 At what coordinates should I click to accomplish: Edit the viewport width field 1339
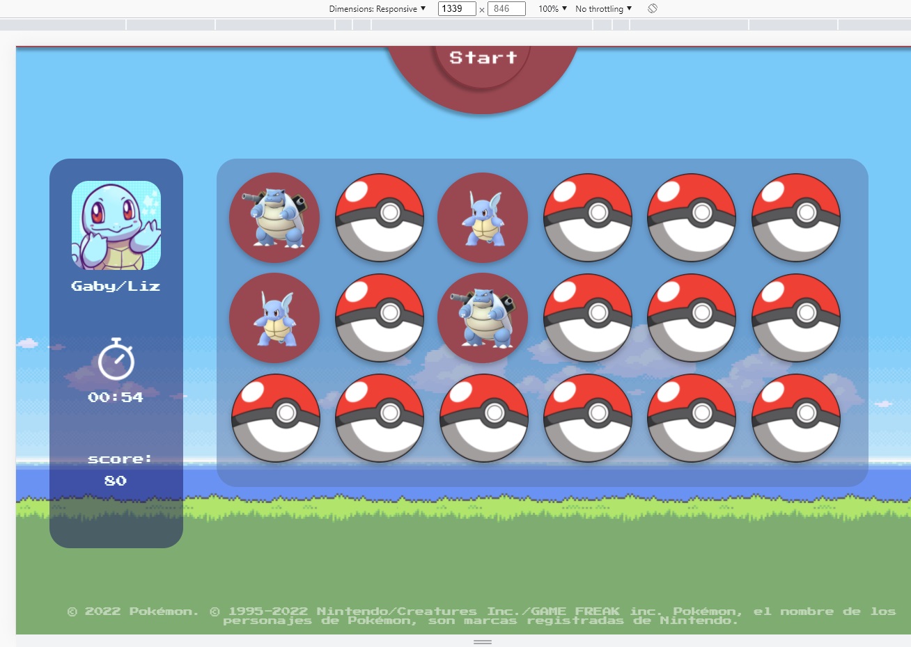(457, 9)
